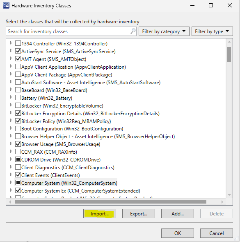
Task: Expand the Battery node arrow
Action: (11, 97)
